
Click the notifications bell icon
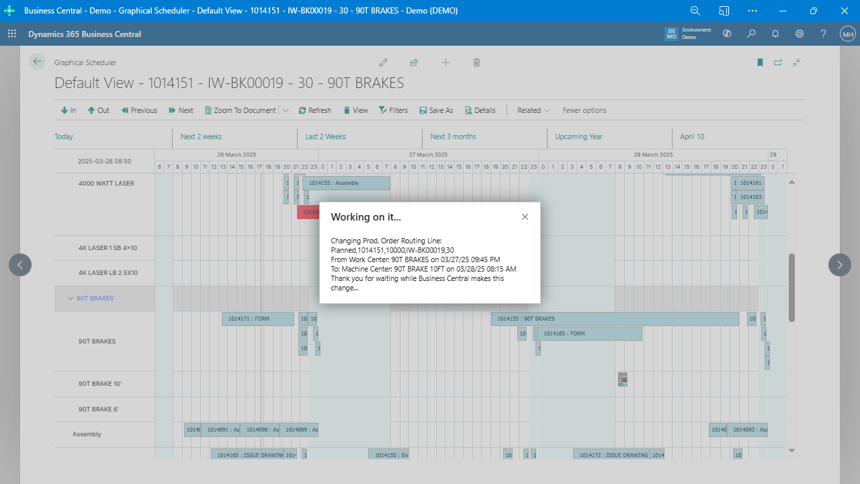775,34
